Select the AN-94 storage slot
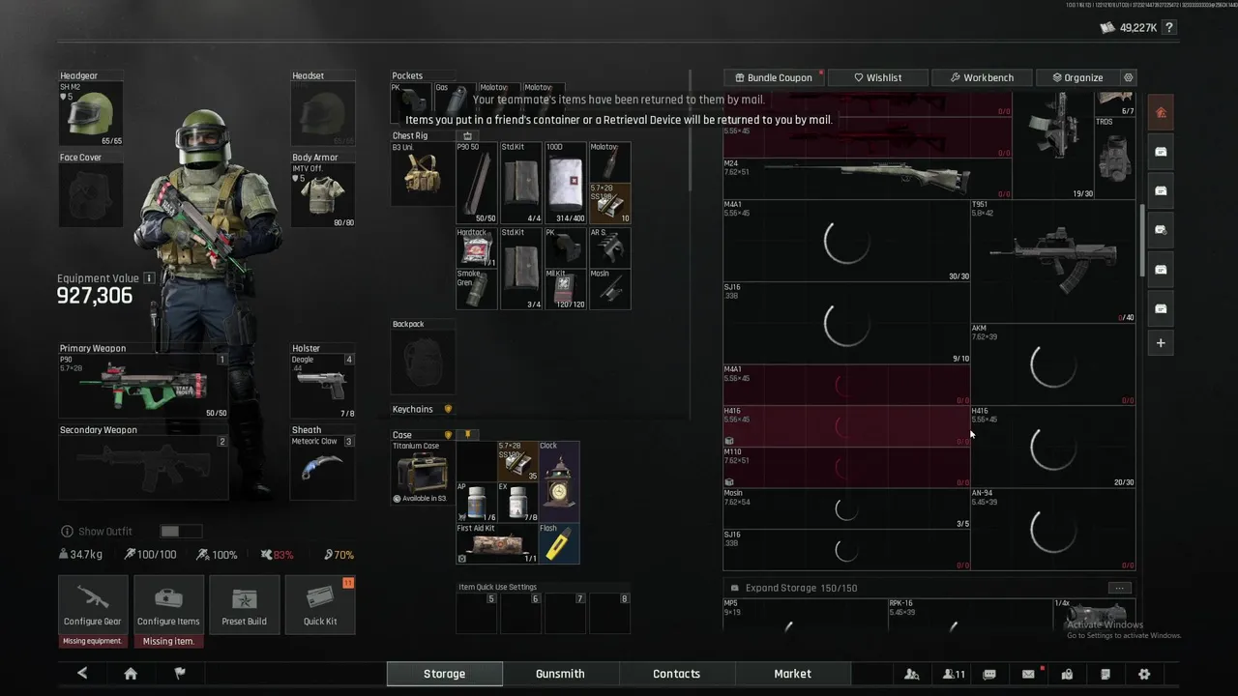The height and width of the screenshot is (696, 1238). point(1053,529)
